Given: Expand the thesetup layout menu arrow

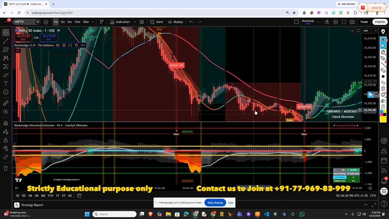Looking at the screenshot, I should coord(318,22).
